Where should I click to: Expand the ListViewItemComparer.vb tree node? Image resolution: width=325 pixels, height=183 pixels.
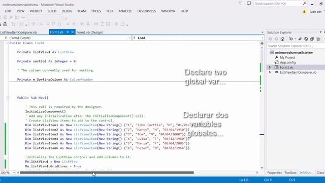pyautogui.click(x=270, y=72)
